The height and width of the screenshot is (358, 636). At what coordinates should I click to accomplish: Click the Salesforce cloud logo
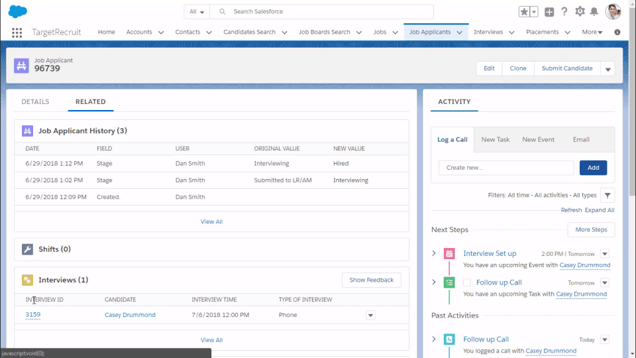pyautogui.click(x=17, y=11)
